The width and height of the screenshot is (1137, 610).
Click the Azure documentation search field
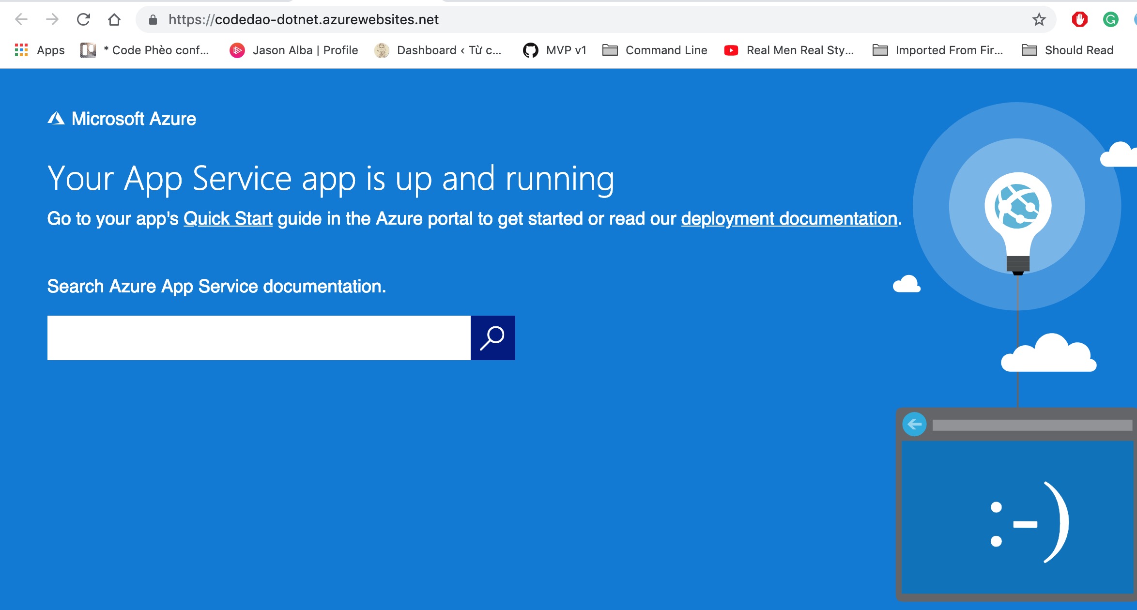click(259, 338)
